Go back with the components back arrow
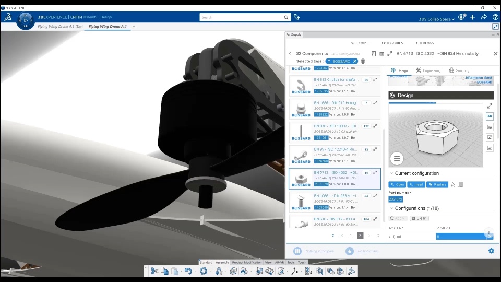501x282 pixels. pos(290,54)
